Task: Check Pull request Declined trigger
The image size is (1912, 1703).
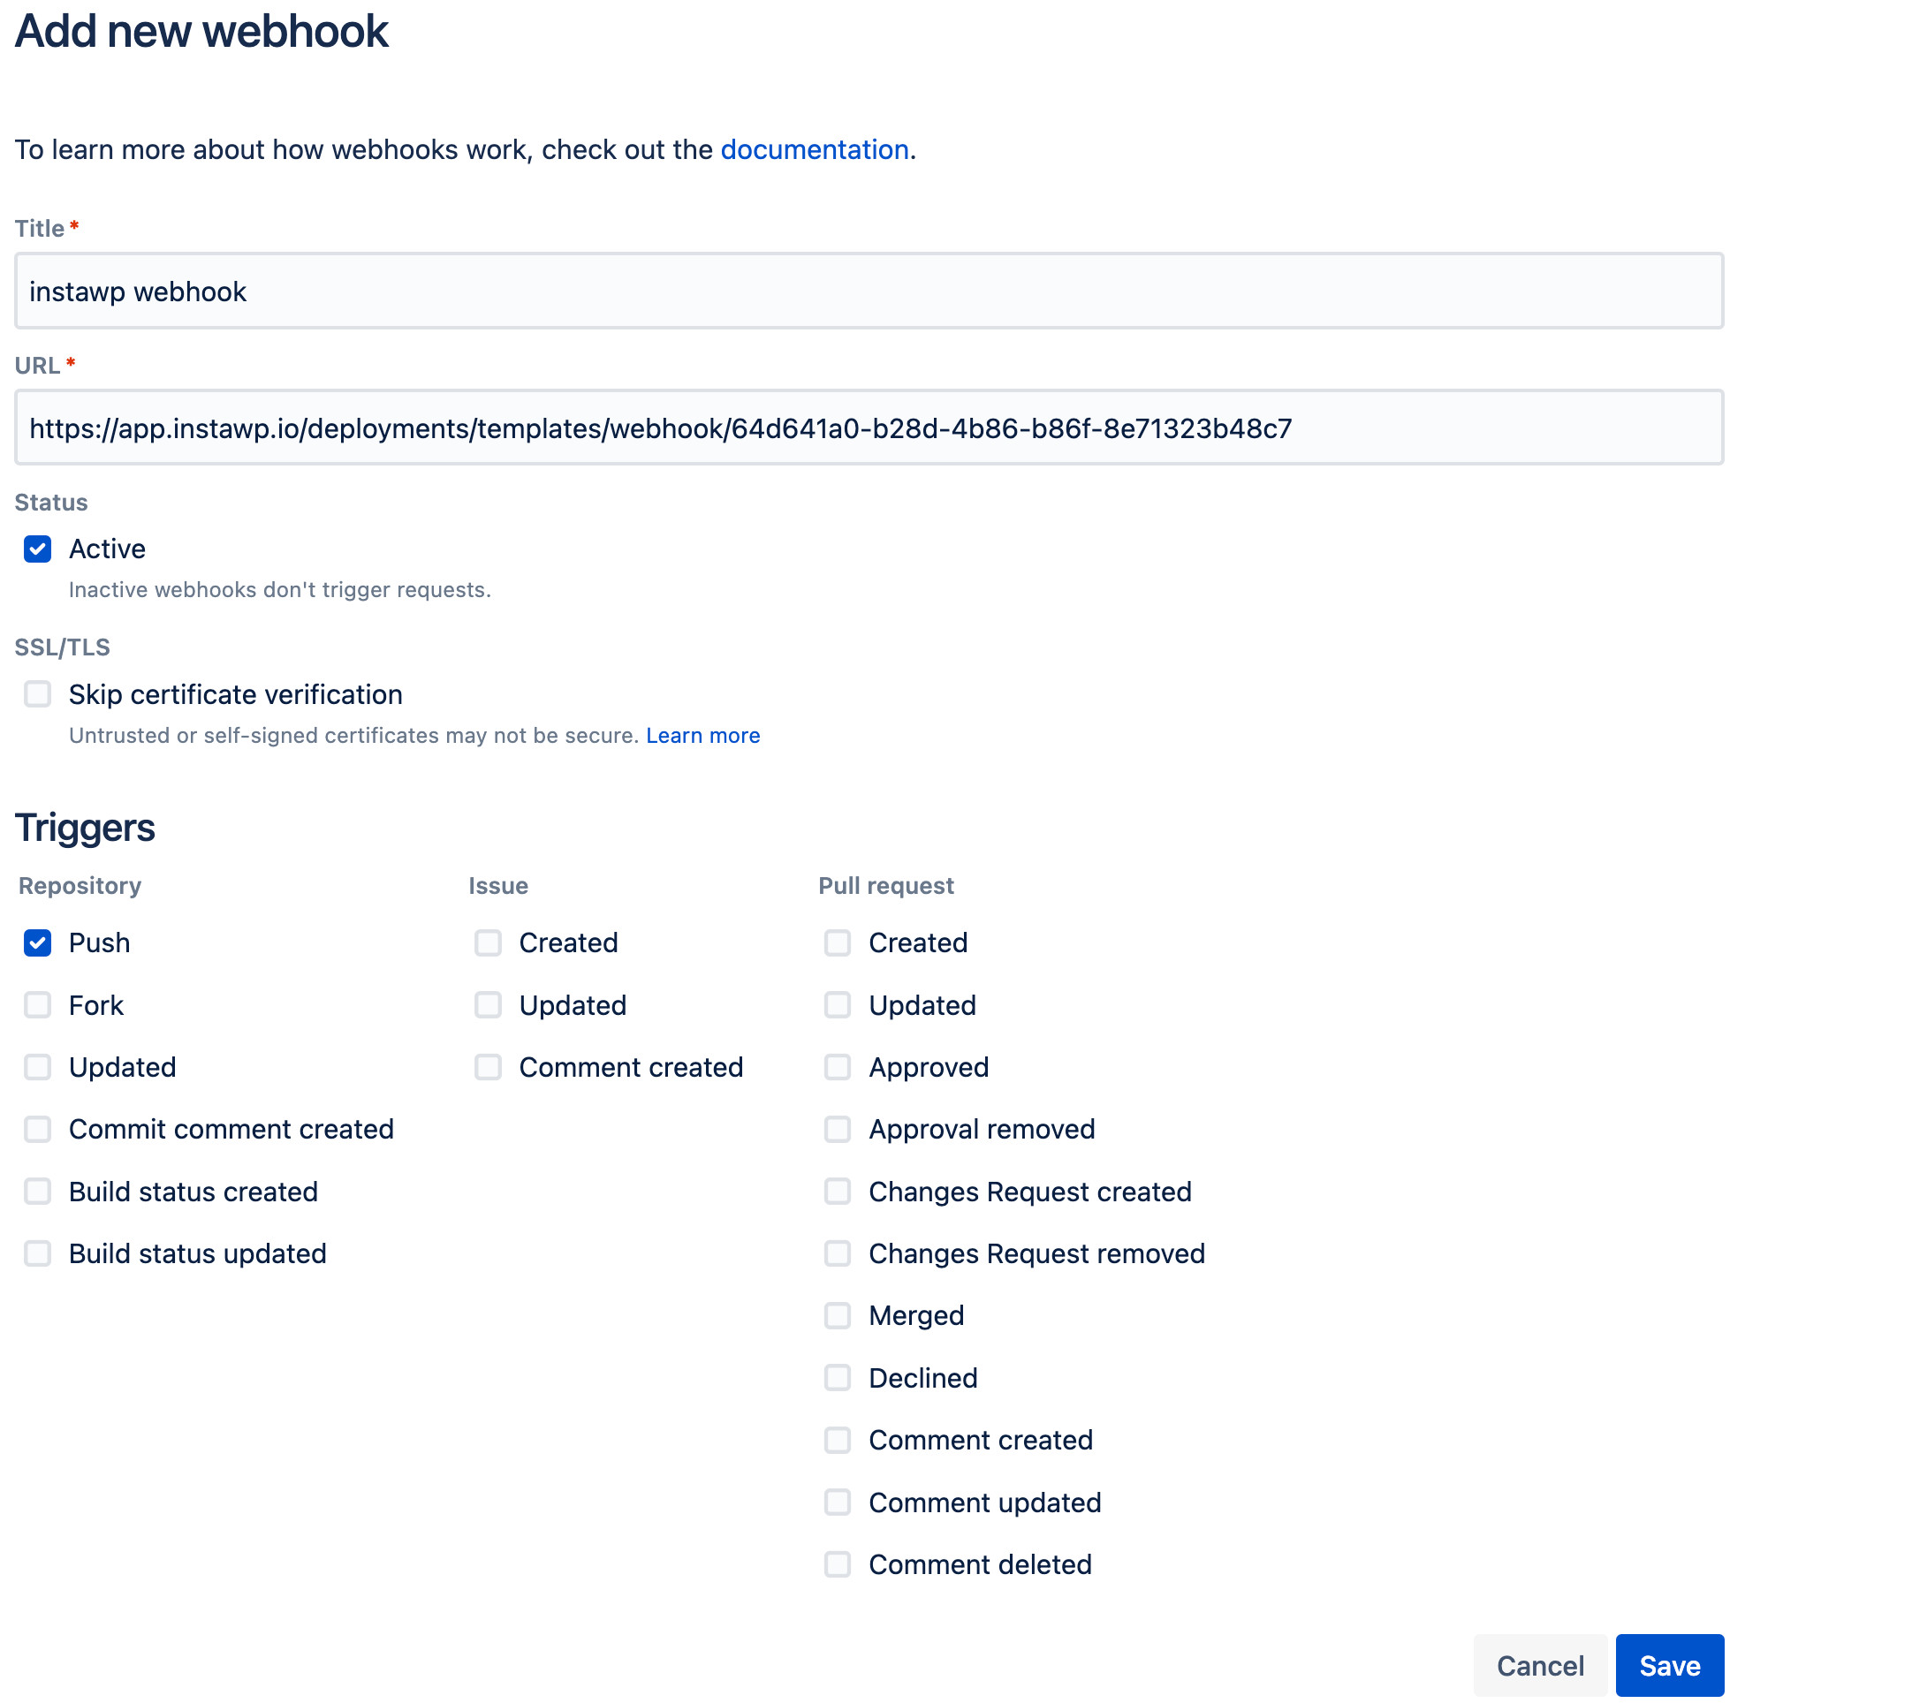Action: tap(838, 1378)
